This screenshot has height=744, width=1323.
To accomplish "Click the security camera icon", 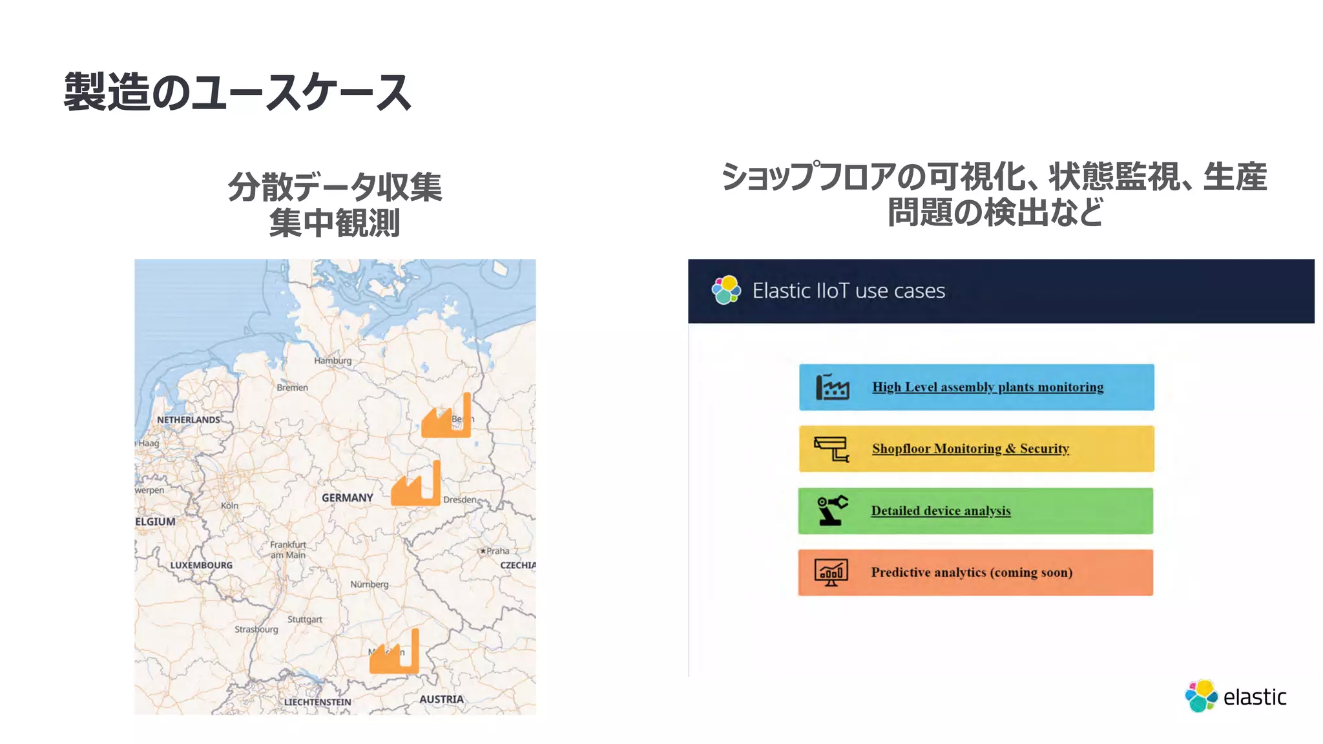I will pyautogui.click(x=831, y=449).
